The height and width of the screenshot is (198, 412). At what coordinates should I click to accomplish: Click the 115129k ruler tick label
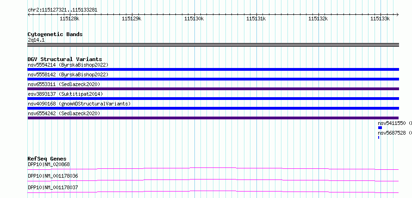tap(131, 19)
